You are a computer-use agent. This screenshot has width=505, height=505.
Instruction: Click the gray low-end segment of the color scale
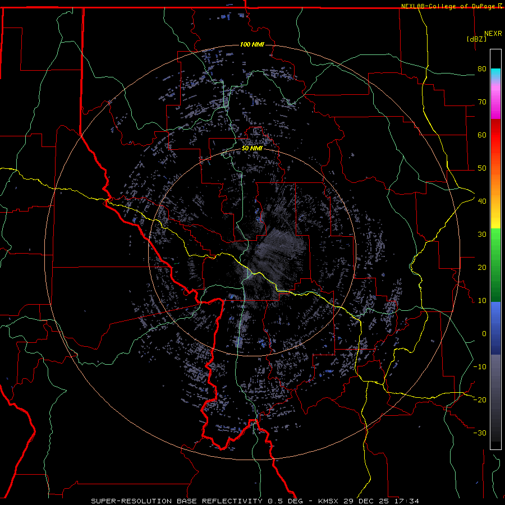pyautogui.click(x=495, y=398)
